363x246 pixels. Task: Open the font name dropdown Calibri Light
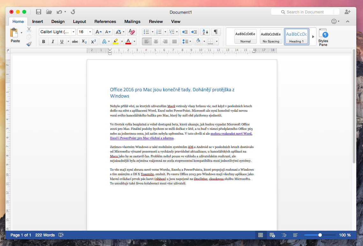(73, 32)
